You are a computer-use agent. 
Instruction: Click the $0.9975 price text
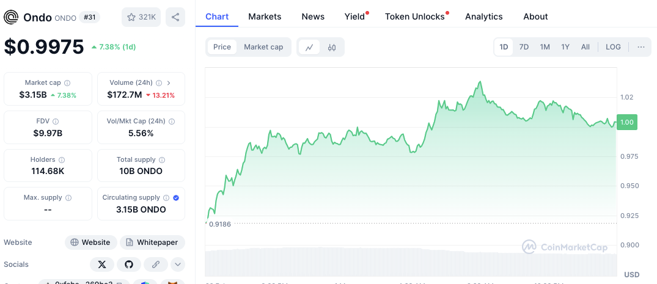44,46
